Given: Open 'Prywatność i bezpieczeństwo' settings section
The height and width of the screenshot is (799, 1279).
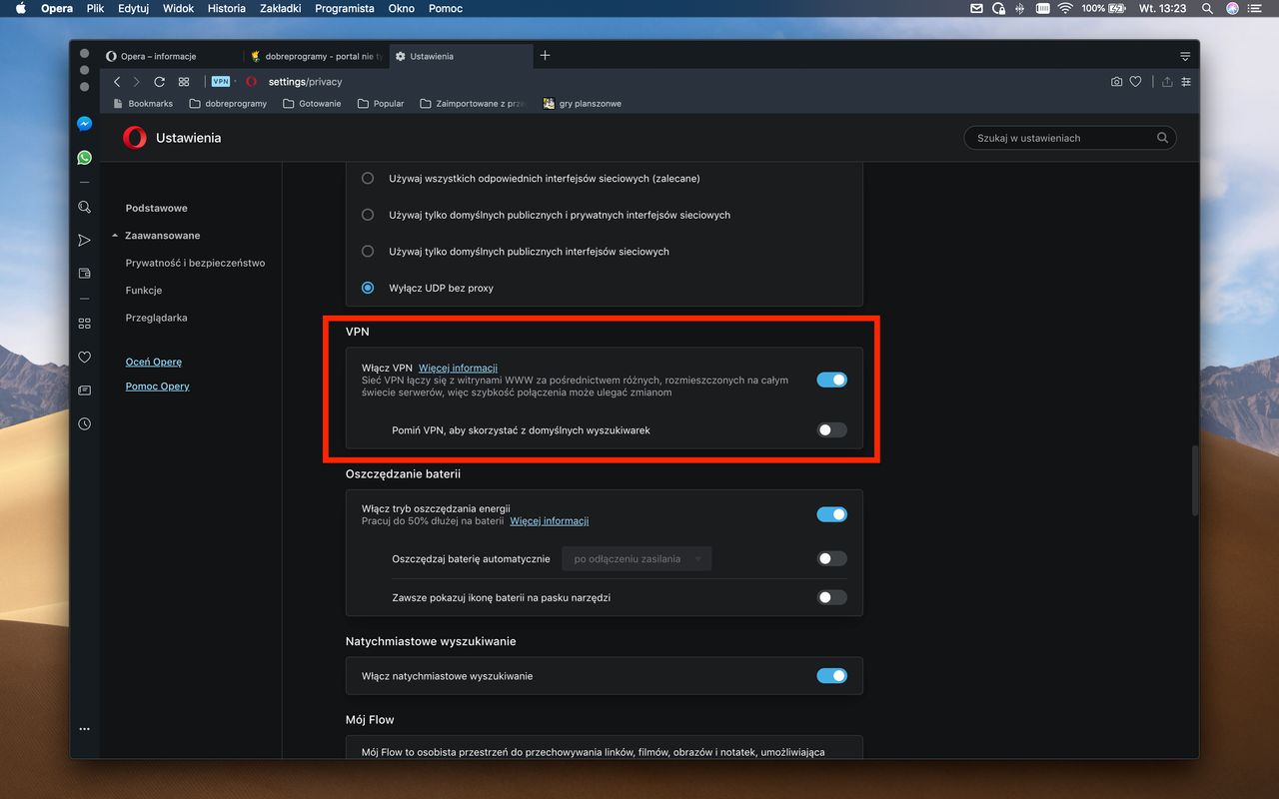Looking at the screenshot, I should [x=195, y=263].
